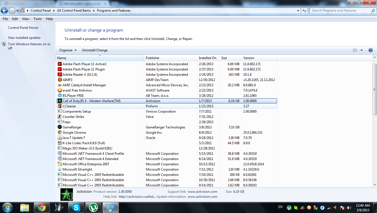Open uTorrent from the taskbar
377x213 pixels.
93,207
